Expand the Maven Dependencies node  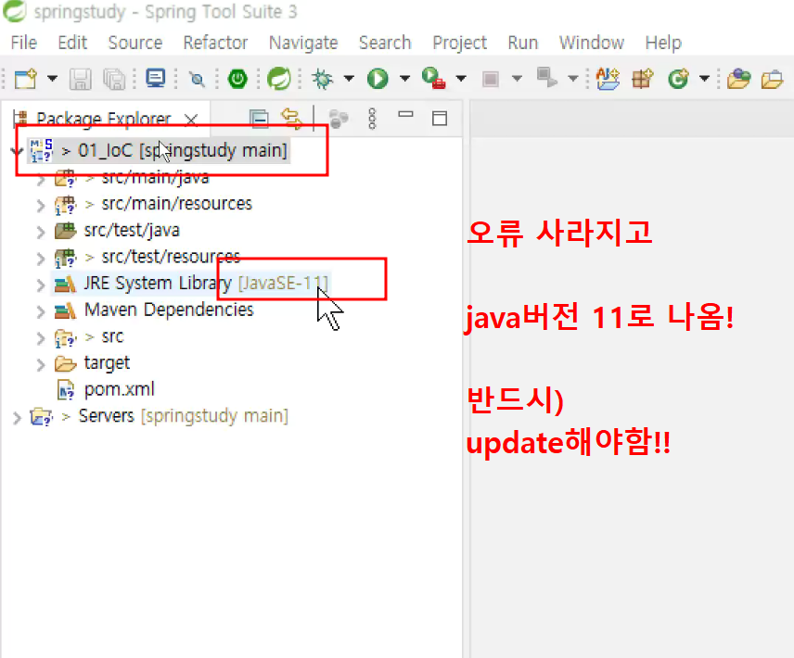[x=41, y=311]
